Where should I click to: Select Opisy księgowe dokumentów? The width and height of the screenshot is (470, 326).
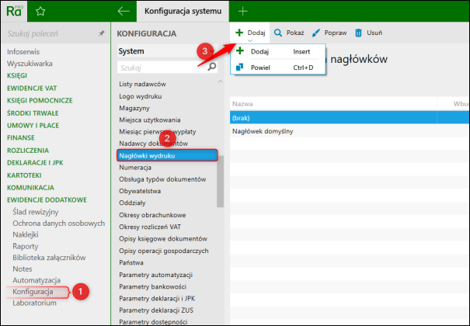pyautogui.click(x=163, y=239)
